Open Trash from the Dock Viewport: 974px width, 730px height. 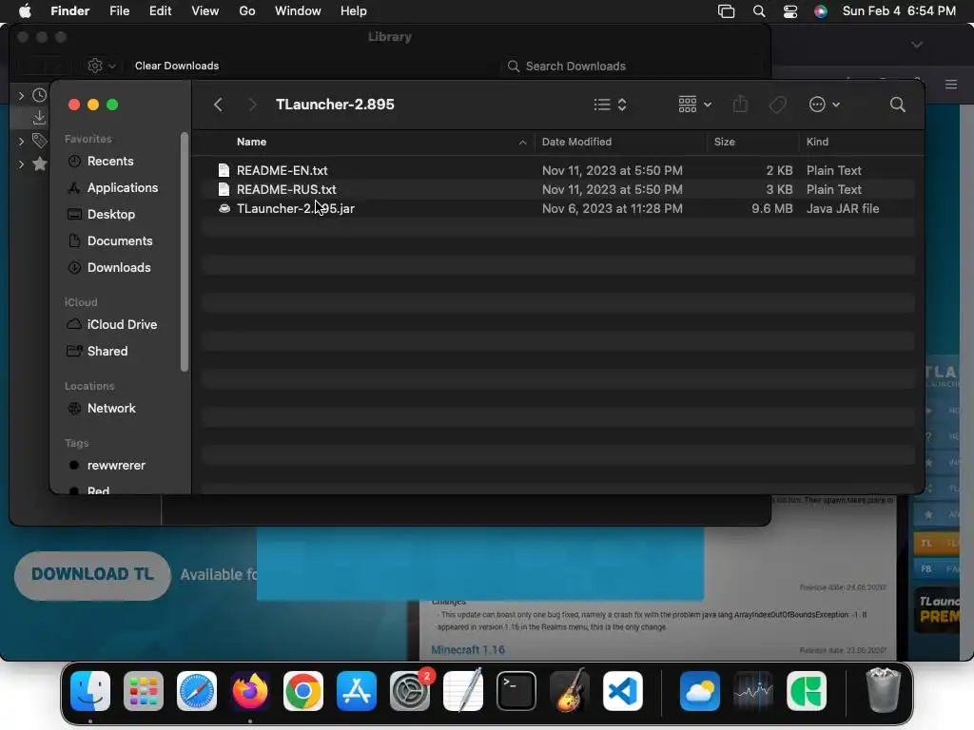[x=883, y=691]
